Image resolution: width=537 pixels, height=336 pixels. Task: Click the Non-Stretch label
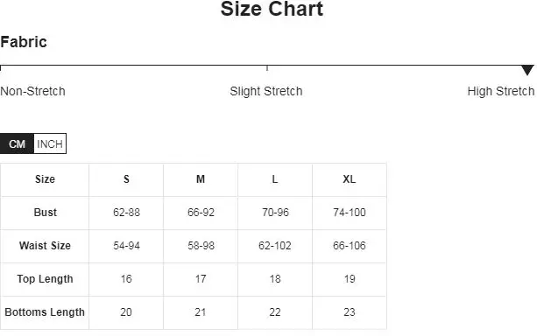33,91
